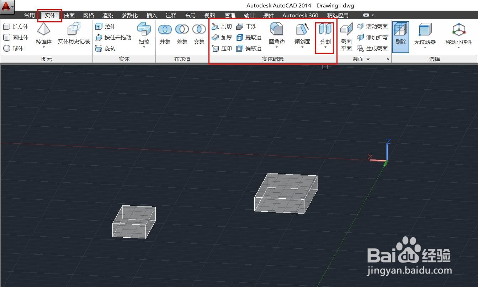
Task: Switch to the 常用 tab
Action: point(30,16)
